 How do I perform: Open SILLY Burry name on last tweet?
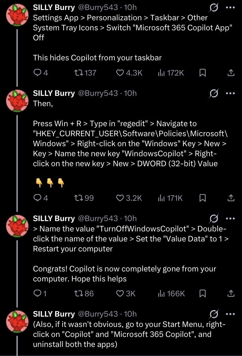(x=54, y=314)
